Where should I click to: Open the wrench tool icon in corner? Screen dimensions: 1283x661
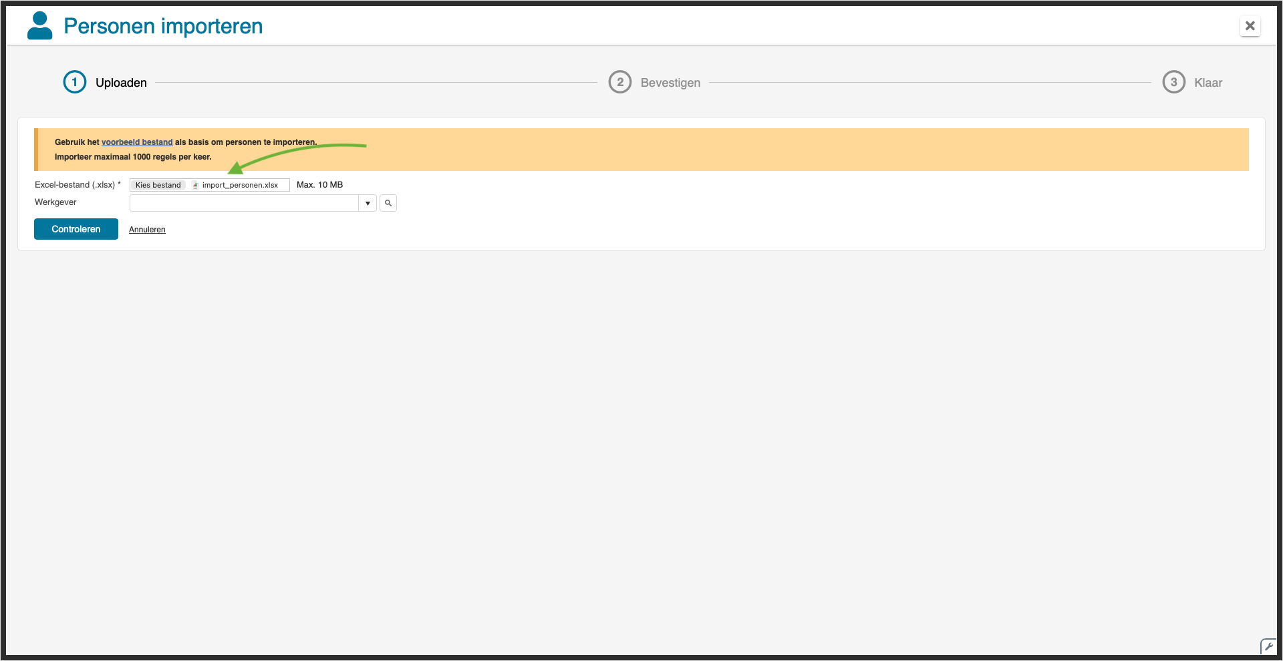1268,646
